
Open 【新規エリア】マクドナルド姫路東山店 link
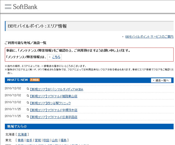click(x=54, y=96)
